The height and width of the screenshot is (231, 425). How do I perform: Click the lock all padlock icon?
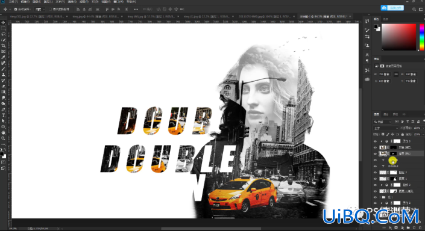pyautogui.click(x=403, y=134)
